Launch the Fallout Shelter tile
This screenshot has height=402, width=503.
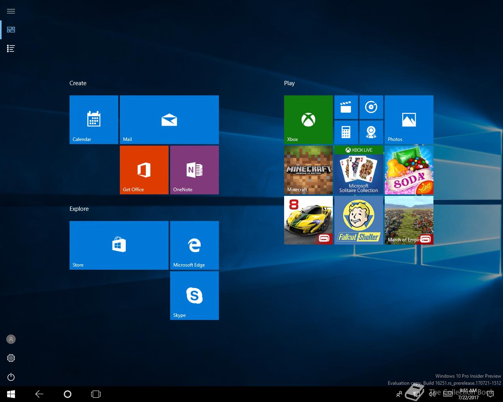click(x=359, y=220)
